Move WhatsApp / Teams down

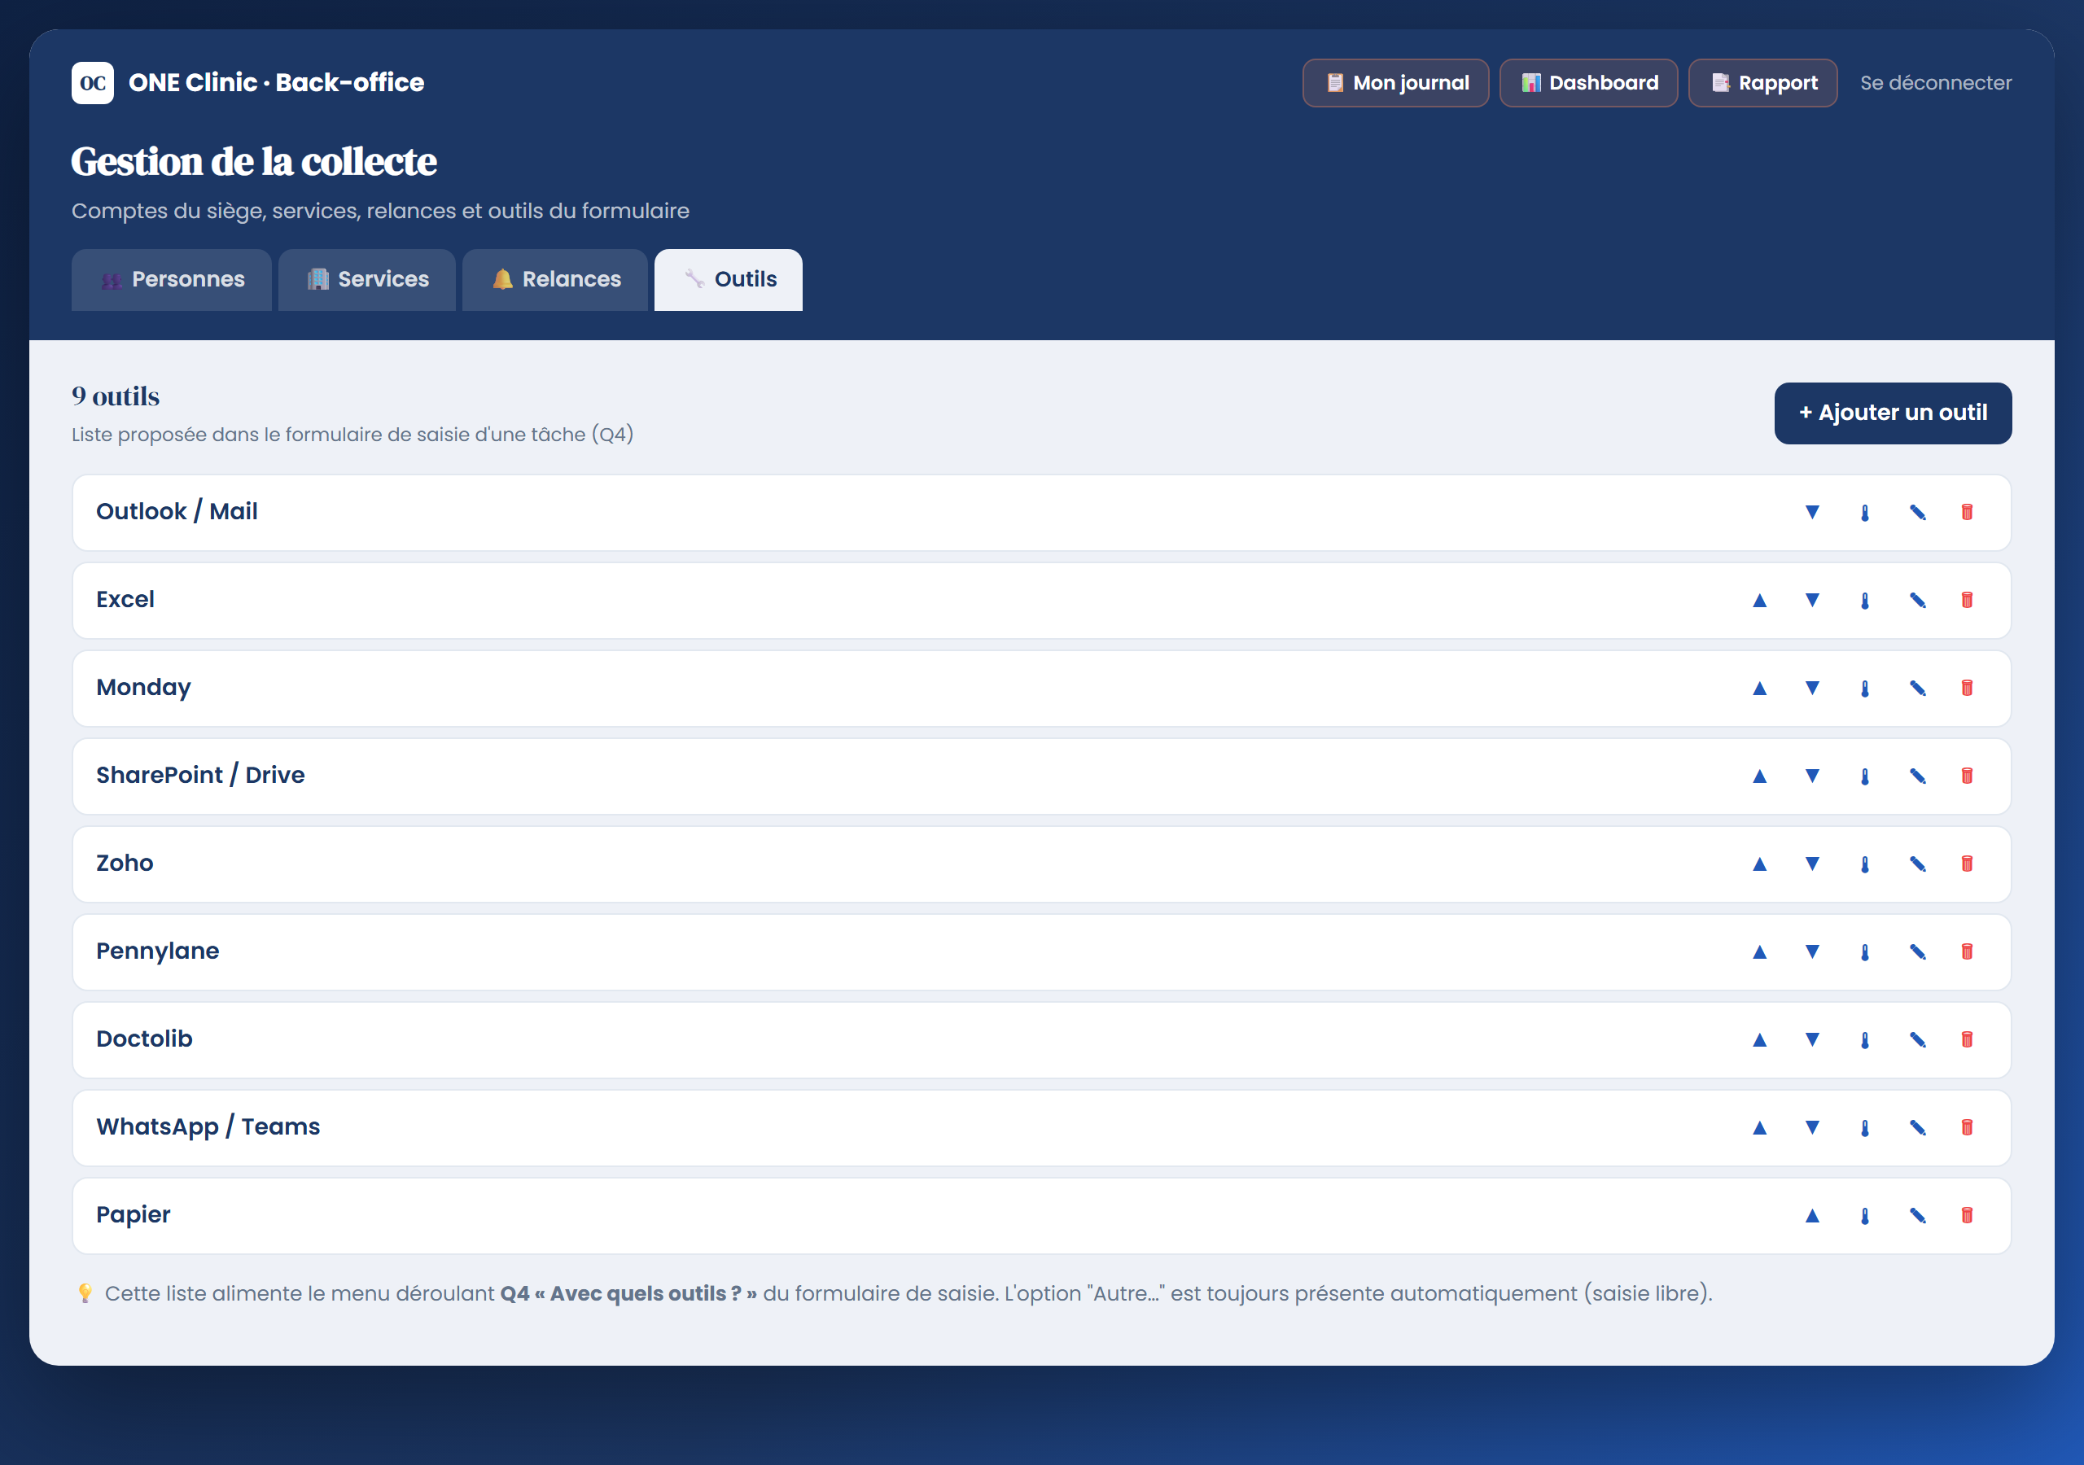pyautogui.click(x=1812, y=1128)
